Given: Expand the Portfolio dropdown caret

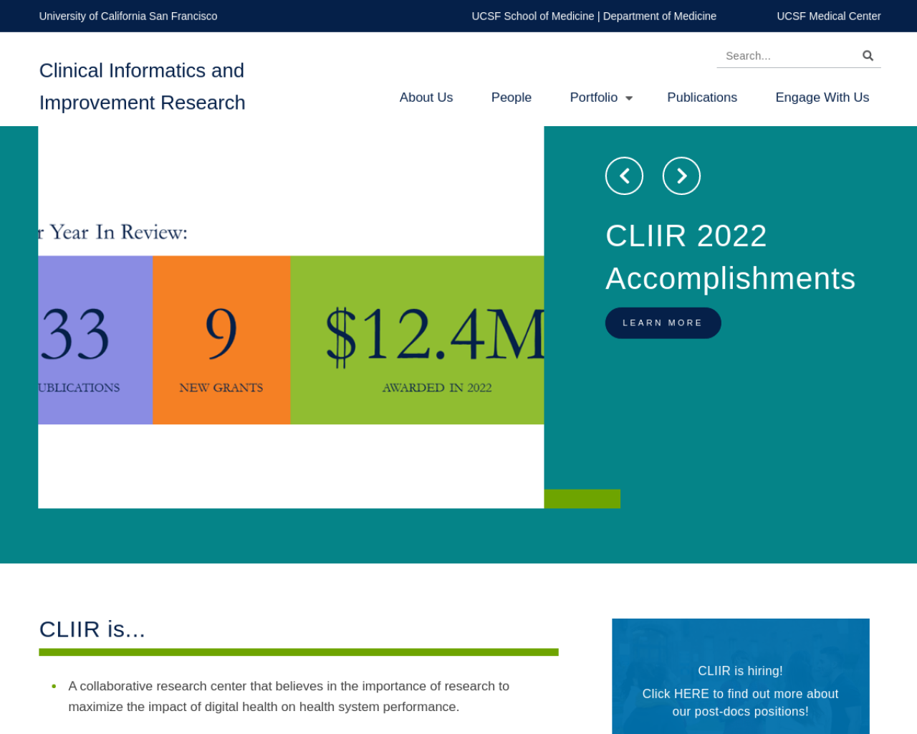Looking at the screenshot, I should pyautogui.click(x=629, y=98).
